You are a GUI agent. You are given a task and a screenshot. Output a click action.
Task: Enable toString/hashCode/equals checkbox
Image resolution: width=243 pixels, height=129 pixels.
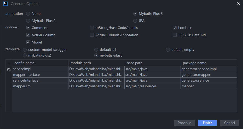92,28
